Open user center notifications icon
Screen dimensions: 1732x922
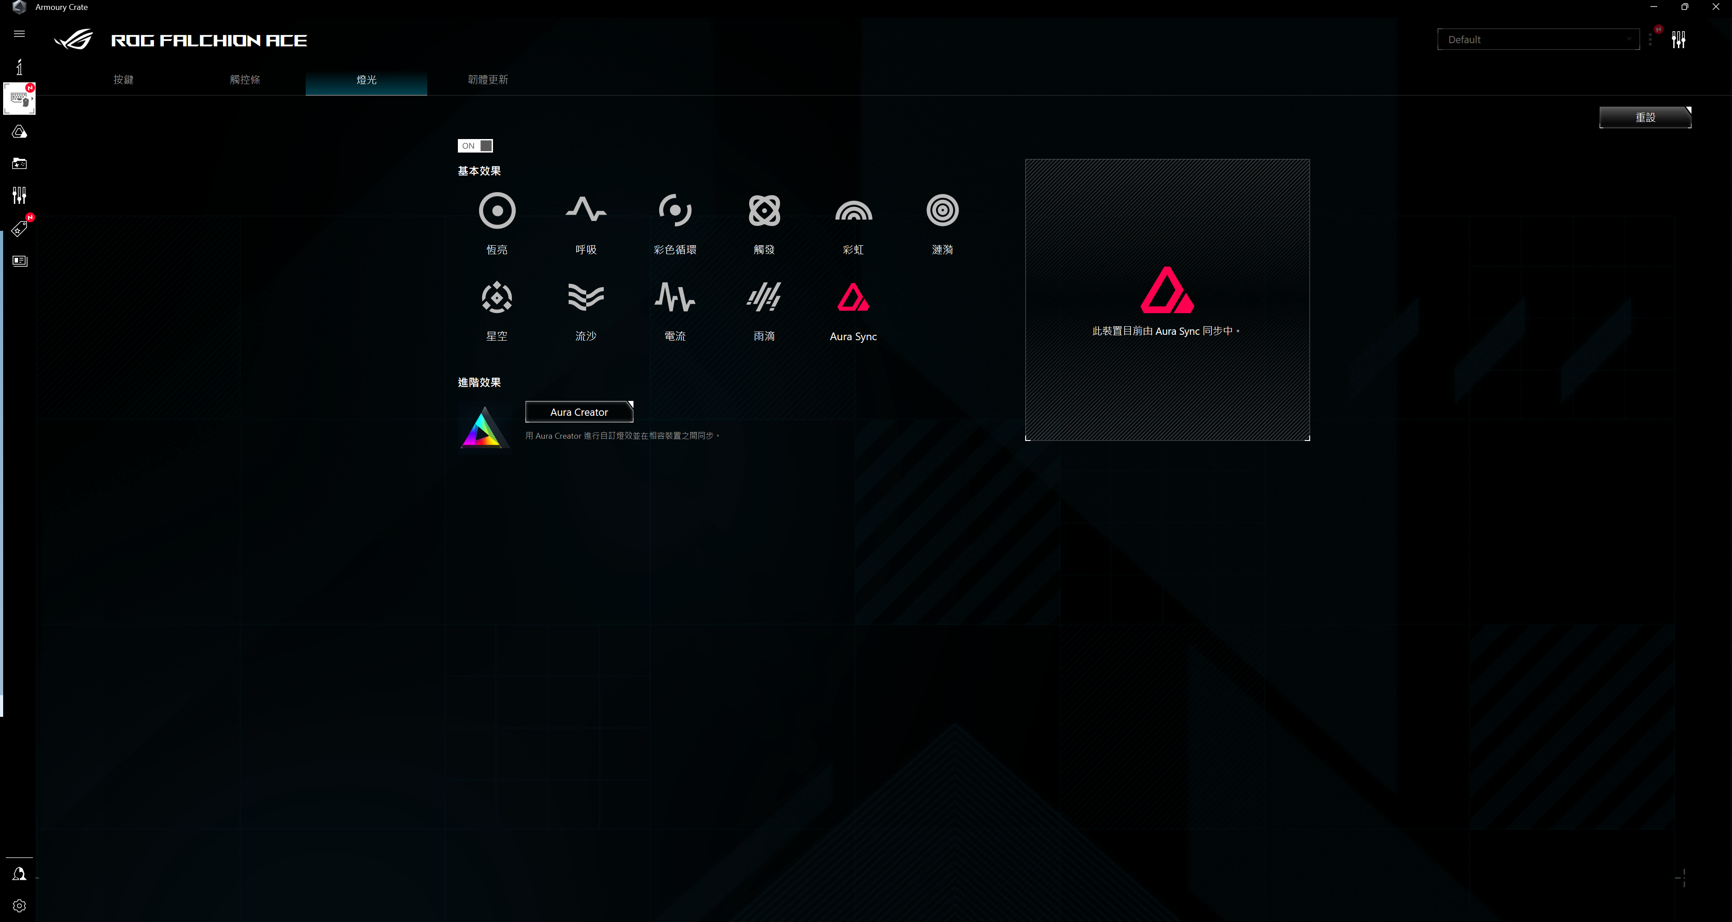[x=19, y=873]
